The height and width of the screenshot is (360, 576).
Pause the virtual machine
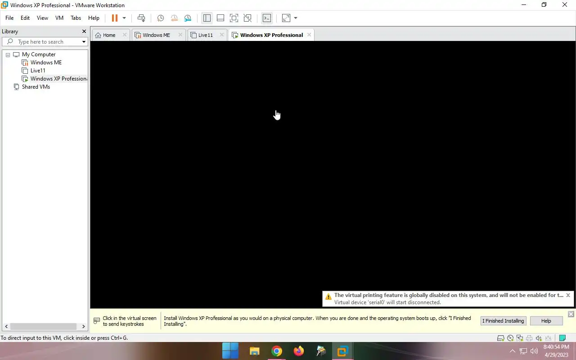[x=114, y=18]
